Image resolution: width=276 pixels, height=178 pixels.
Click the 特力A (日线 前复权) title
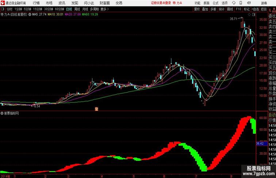[14, 15]
